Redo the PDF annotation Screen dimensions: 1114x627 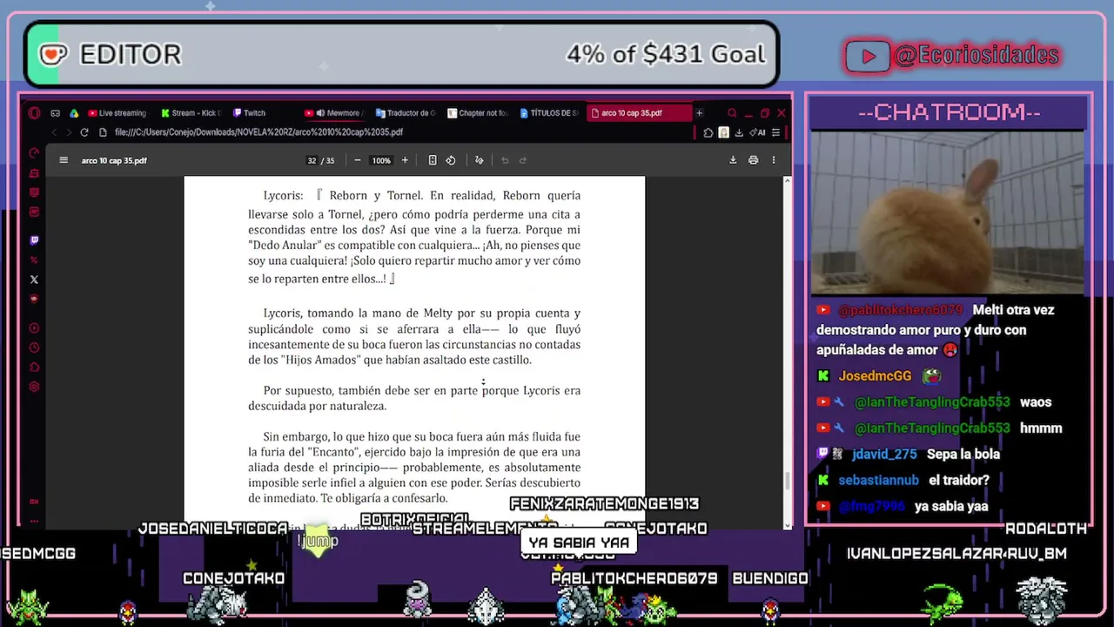[x=523, y=160]
